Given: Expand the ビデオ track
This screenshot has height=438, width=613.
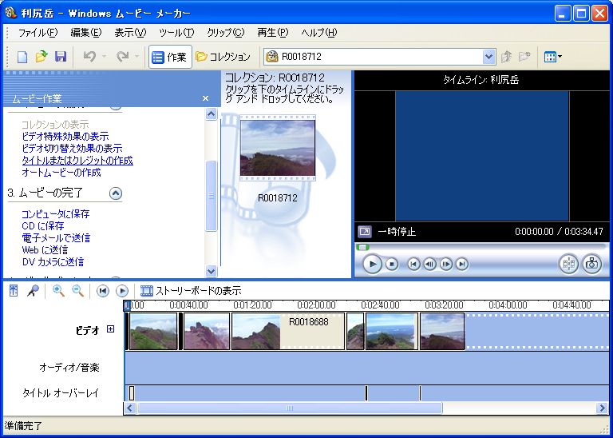Looking at the screenshot, I should tap(110, 328).
